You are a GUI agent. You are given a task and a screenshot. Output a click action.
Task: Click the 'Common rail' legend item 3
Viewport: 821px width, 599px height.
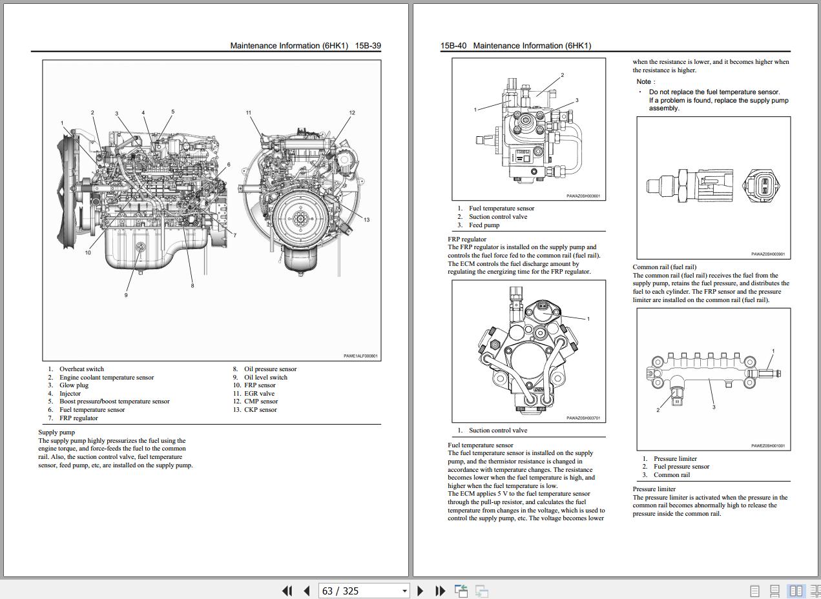(672, 475)
